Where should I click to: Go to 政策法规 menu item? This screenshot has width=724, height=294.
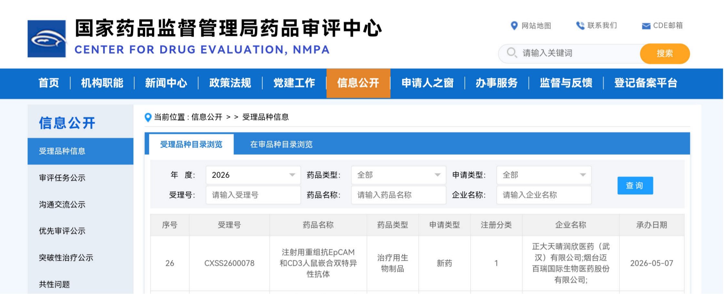pos(230,83)
